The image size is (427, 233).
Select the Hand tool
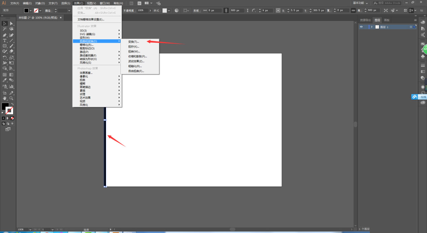(x=5, y=99)
